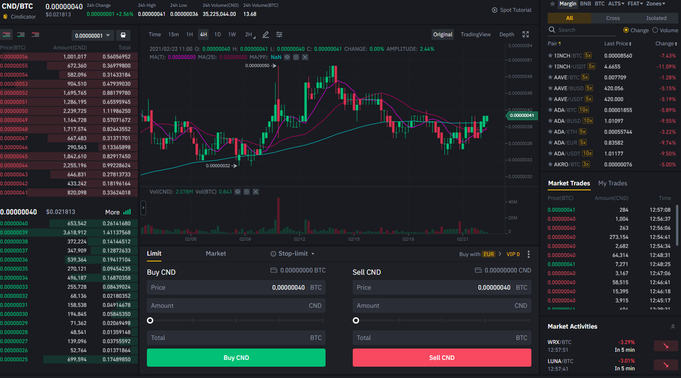681x378 pixels.
Task: Expand the ALTS market dropdown
Action: coord(616,4)
